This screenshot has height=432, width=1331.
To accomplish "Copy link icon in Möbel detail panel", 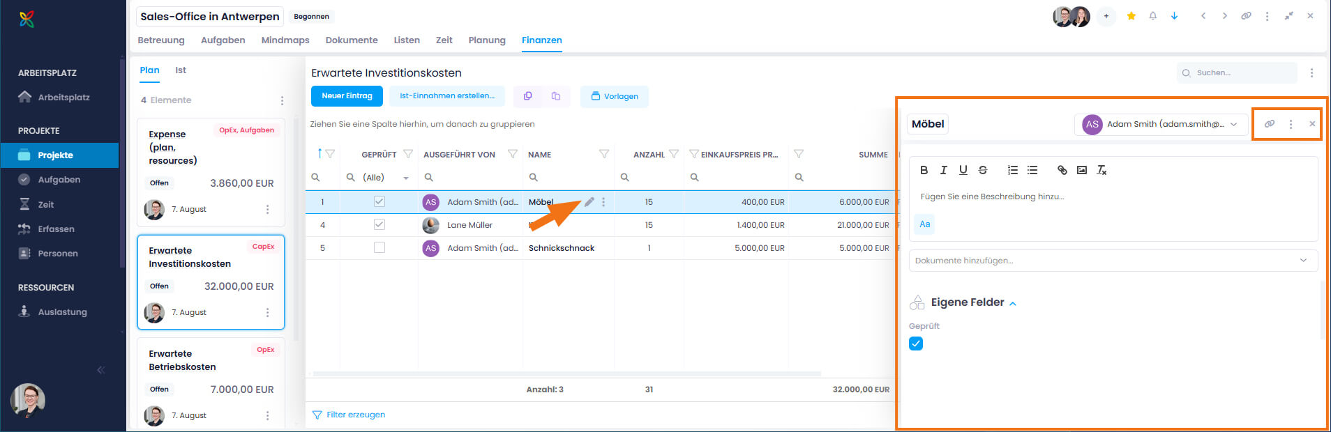I will [1269, 124].
